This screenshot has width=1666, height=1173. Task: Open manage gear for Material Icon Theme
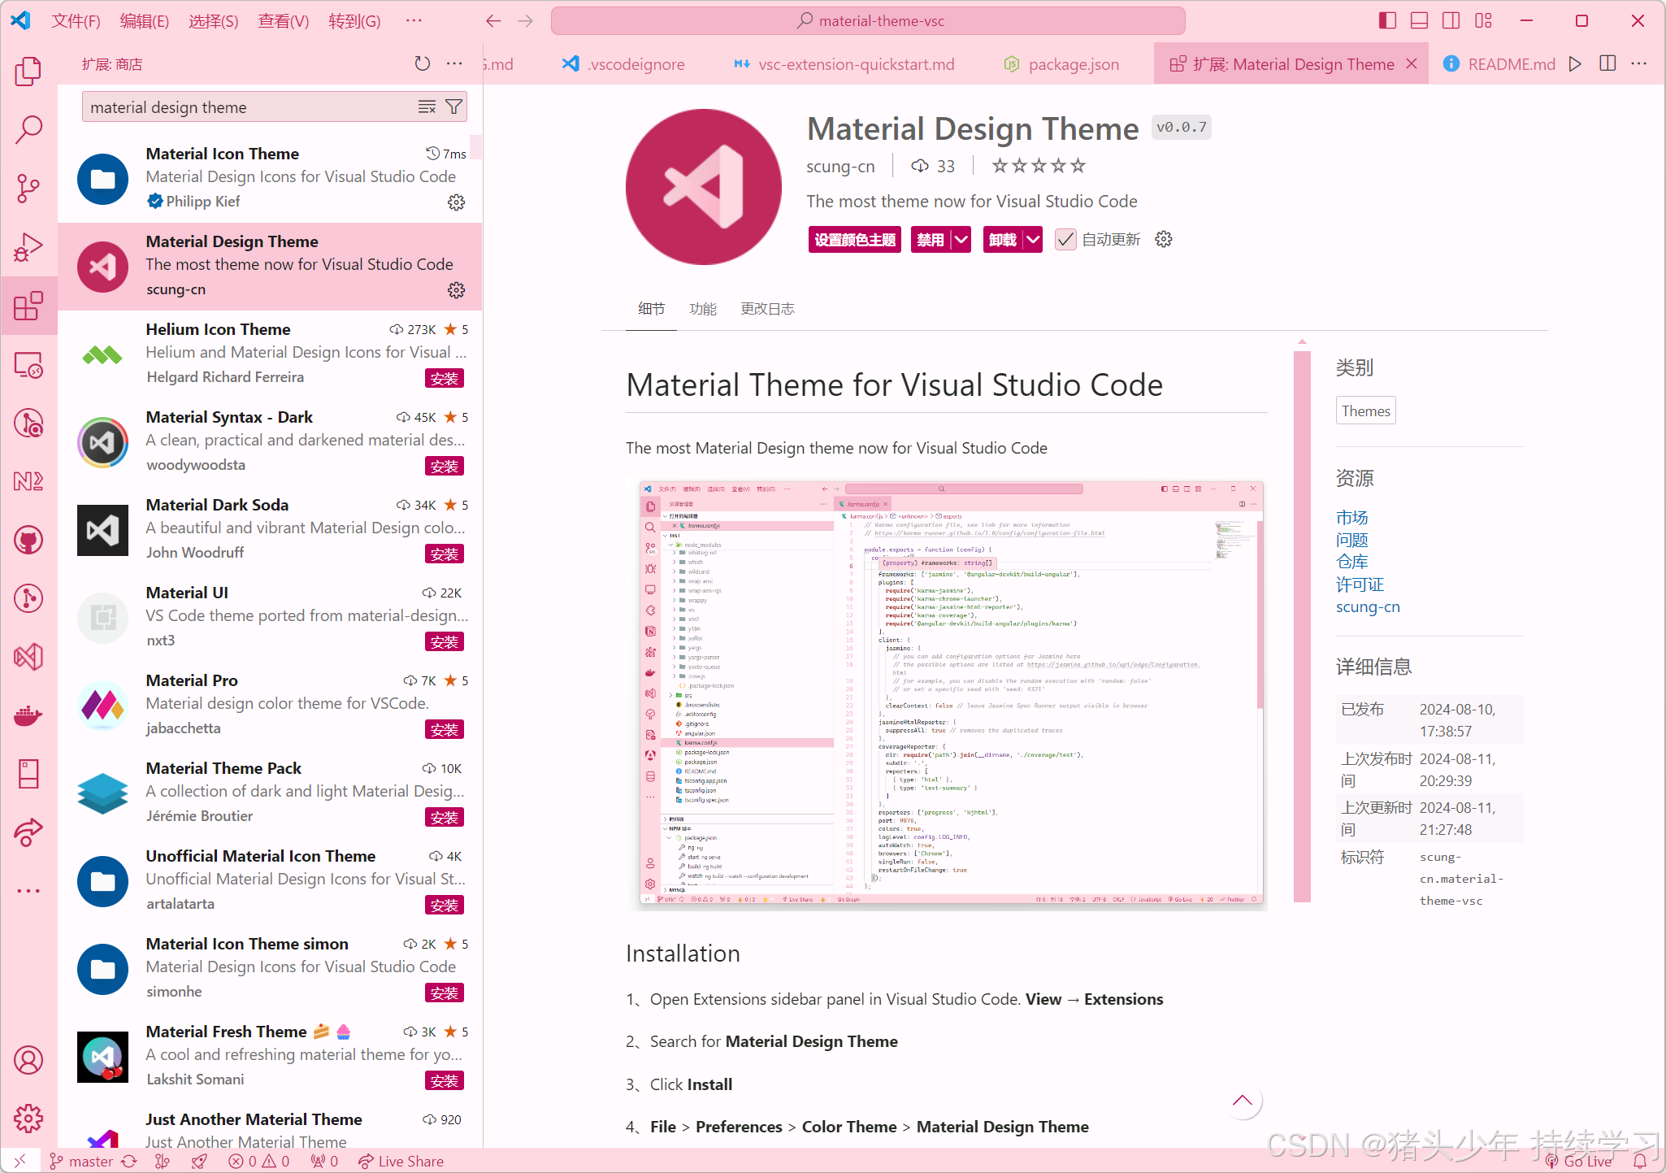point(457,202)
